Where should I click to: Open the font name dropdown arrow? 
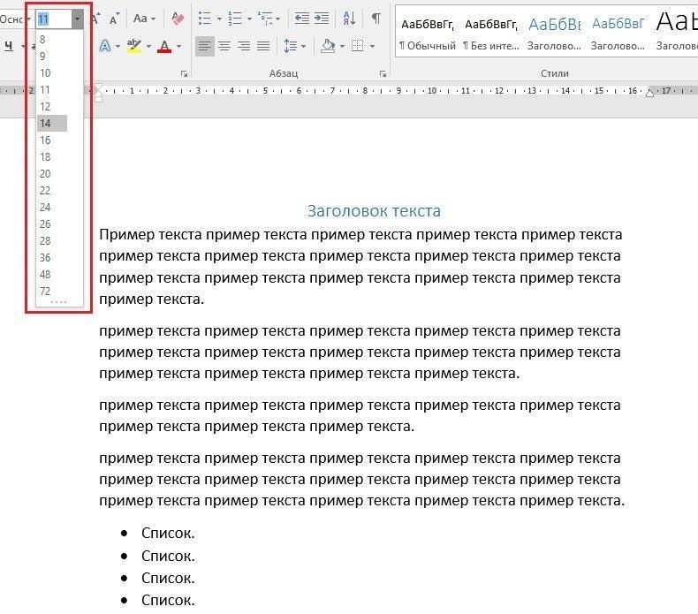tap(29, 19)
